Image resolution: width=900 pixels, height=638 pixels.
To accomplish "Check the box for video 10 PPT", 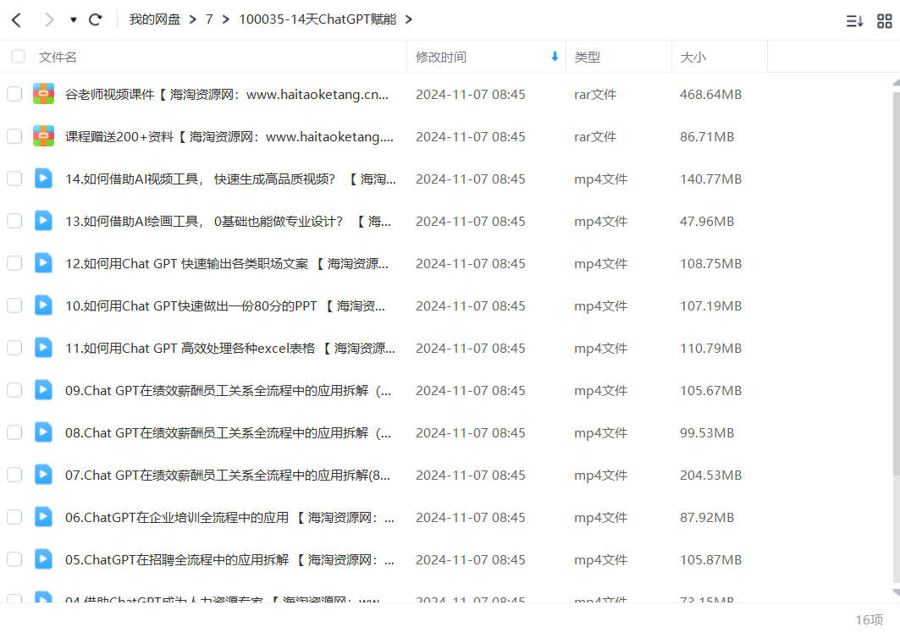I will click(14, 305).
